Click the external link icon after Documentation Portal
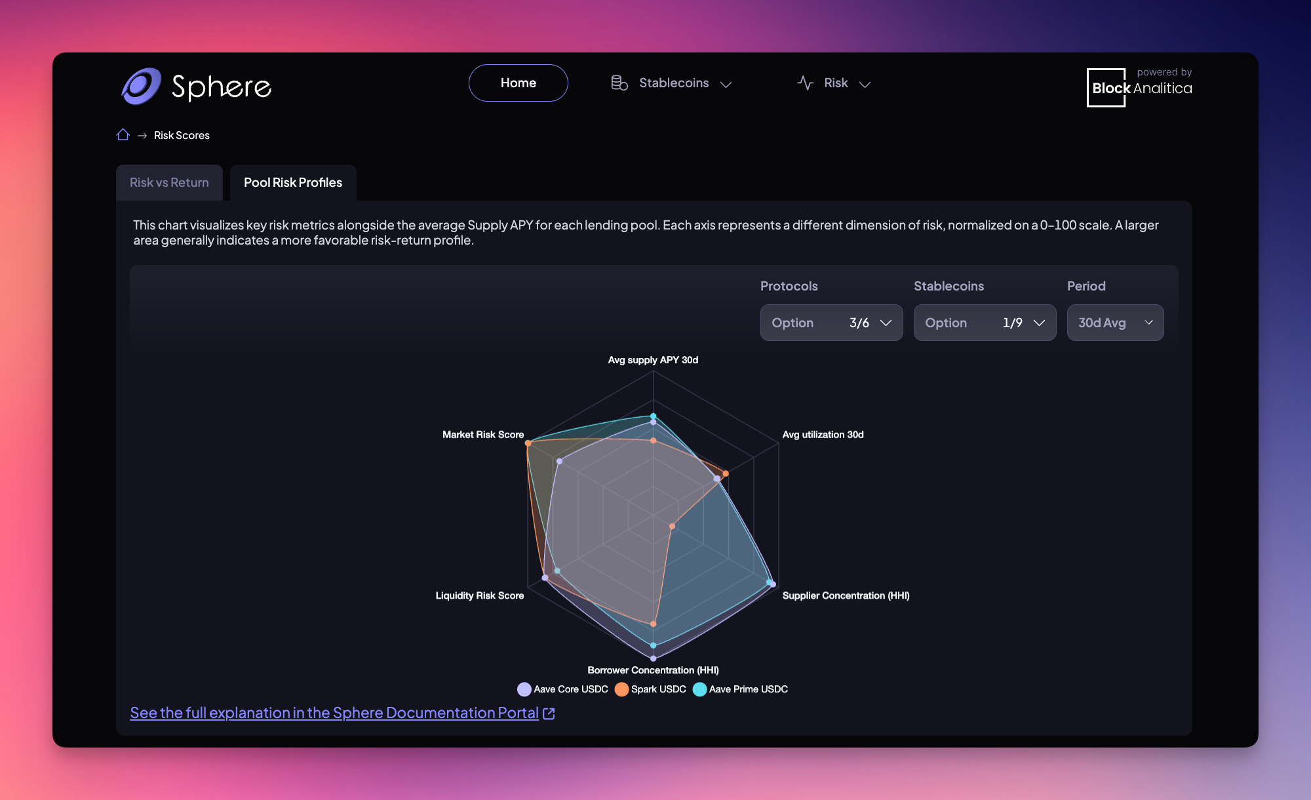Screen dimensions: 1311x800 coord(549,713)
